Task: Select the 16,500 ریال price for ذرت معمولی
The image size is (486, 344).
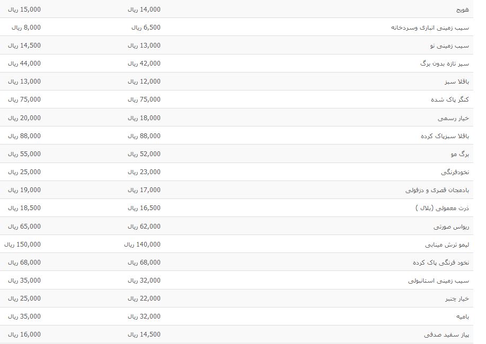Action: coord(144,208)
